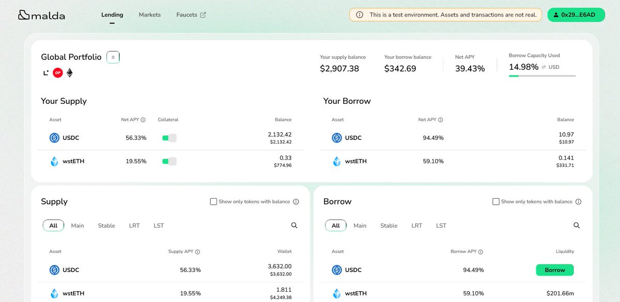
Task: Check Show only tokens with balance in Borrow
Action: 496,202
